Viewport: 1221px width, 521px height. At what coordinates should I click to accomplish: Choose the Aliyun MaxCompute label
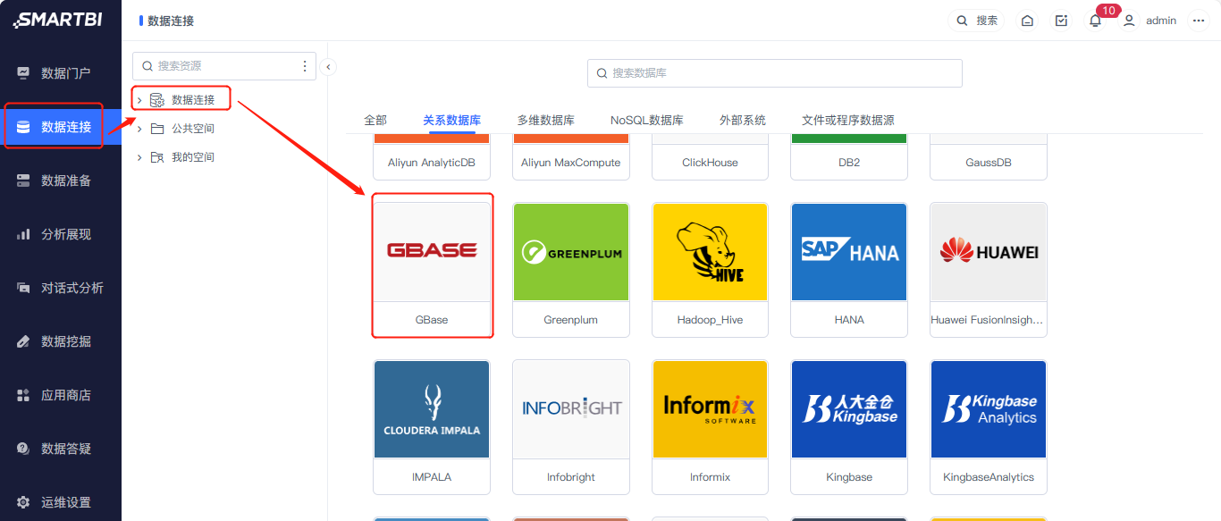(571, 163)
